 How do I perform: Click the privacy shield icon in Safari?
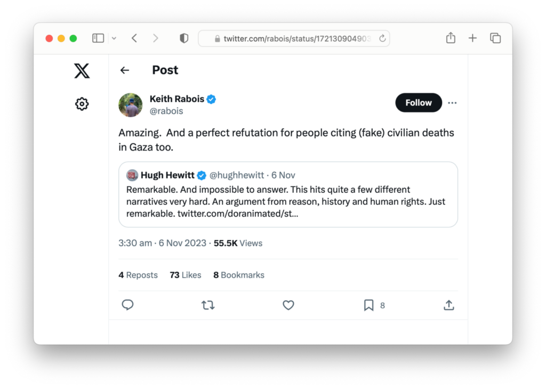coord(183,38)
